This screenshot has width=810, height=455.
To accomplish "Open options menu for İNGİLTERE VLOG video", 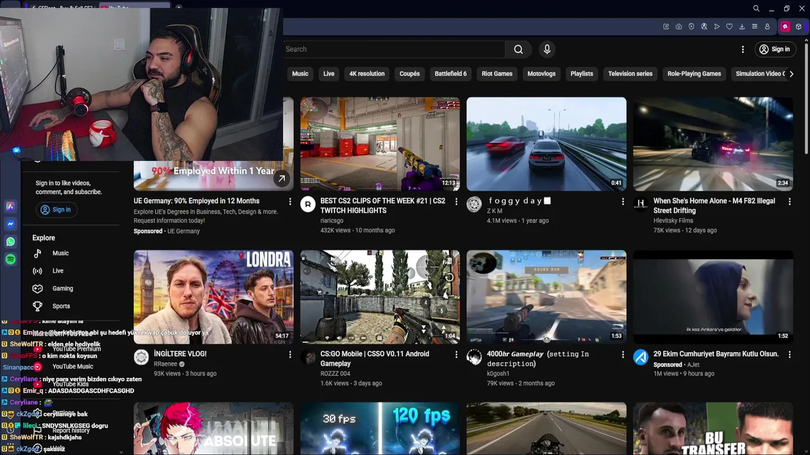I will [x=290, y=355].
